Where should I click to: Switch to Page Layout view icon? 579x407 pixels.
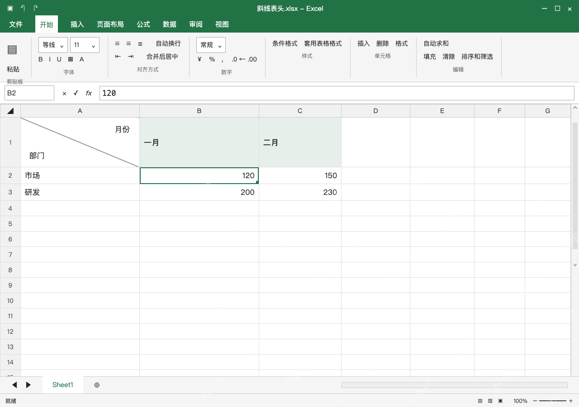(x=490, y=401)
